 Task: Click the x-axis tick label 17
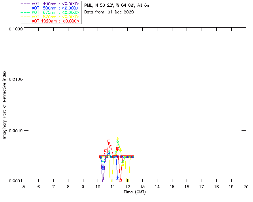pos(202,187)
